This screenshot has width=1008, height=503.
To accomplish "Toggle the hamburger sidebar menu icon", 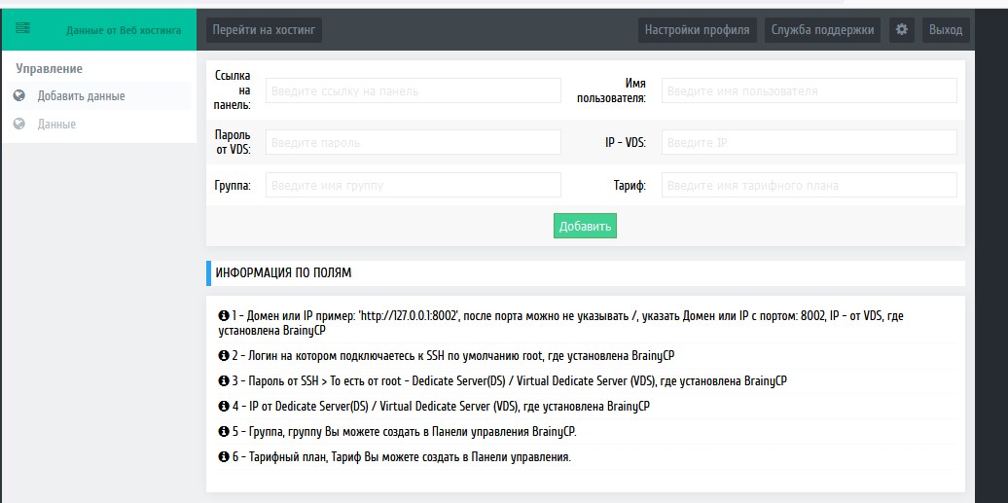I will coord(23,29).
